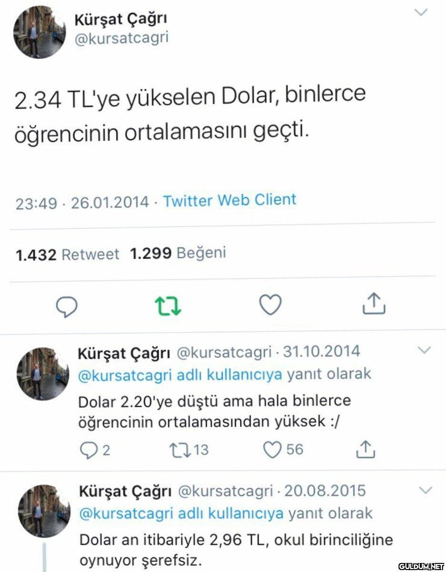
Task: Open Kürşat Çağrı's top profile picture
Action: (x=39, y=33)
